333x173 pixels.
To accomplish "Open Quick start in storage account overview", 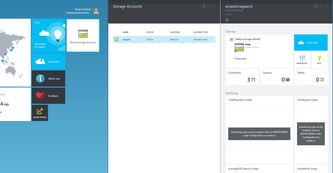I will pos(311,42).
